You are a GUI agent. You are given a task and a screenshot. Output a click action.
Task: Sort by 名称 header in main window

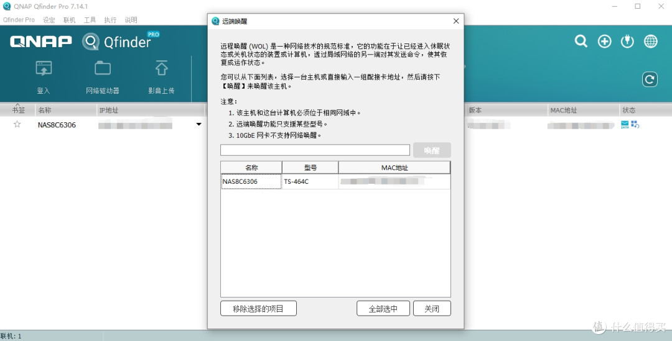[65, 110]
